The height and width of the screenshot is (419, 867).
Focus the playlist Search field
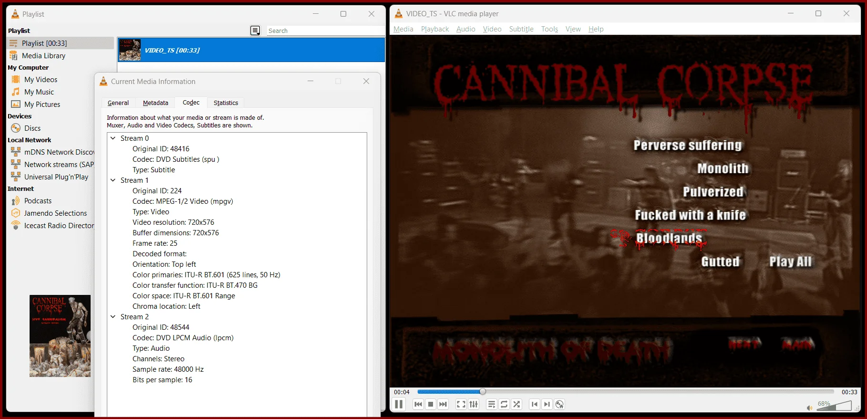[325, 31]
